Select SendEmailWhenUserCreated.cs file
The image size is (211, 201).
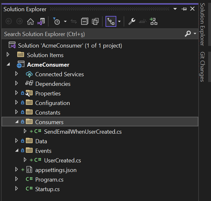click(83, 131)
